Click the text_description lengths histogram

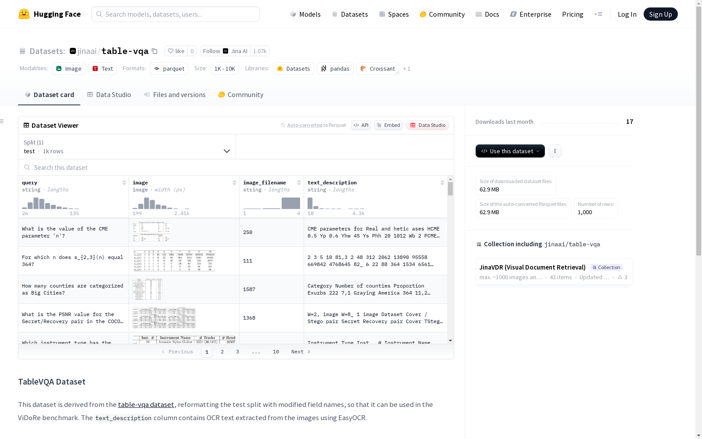336,203
